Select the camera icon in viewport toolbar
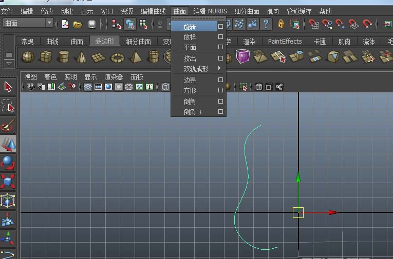 coord(31,87)
